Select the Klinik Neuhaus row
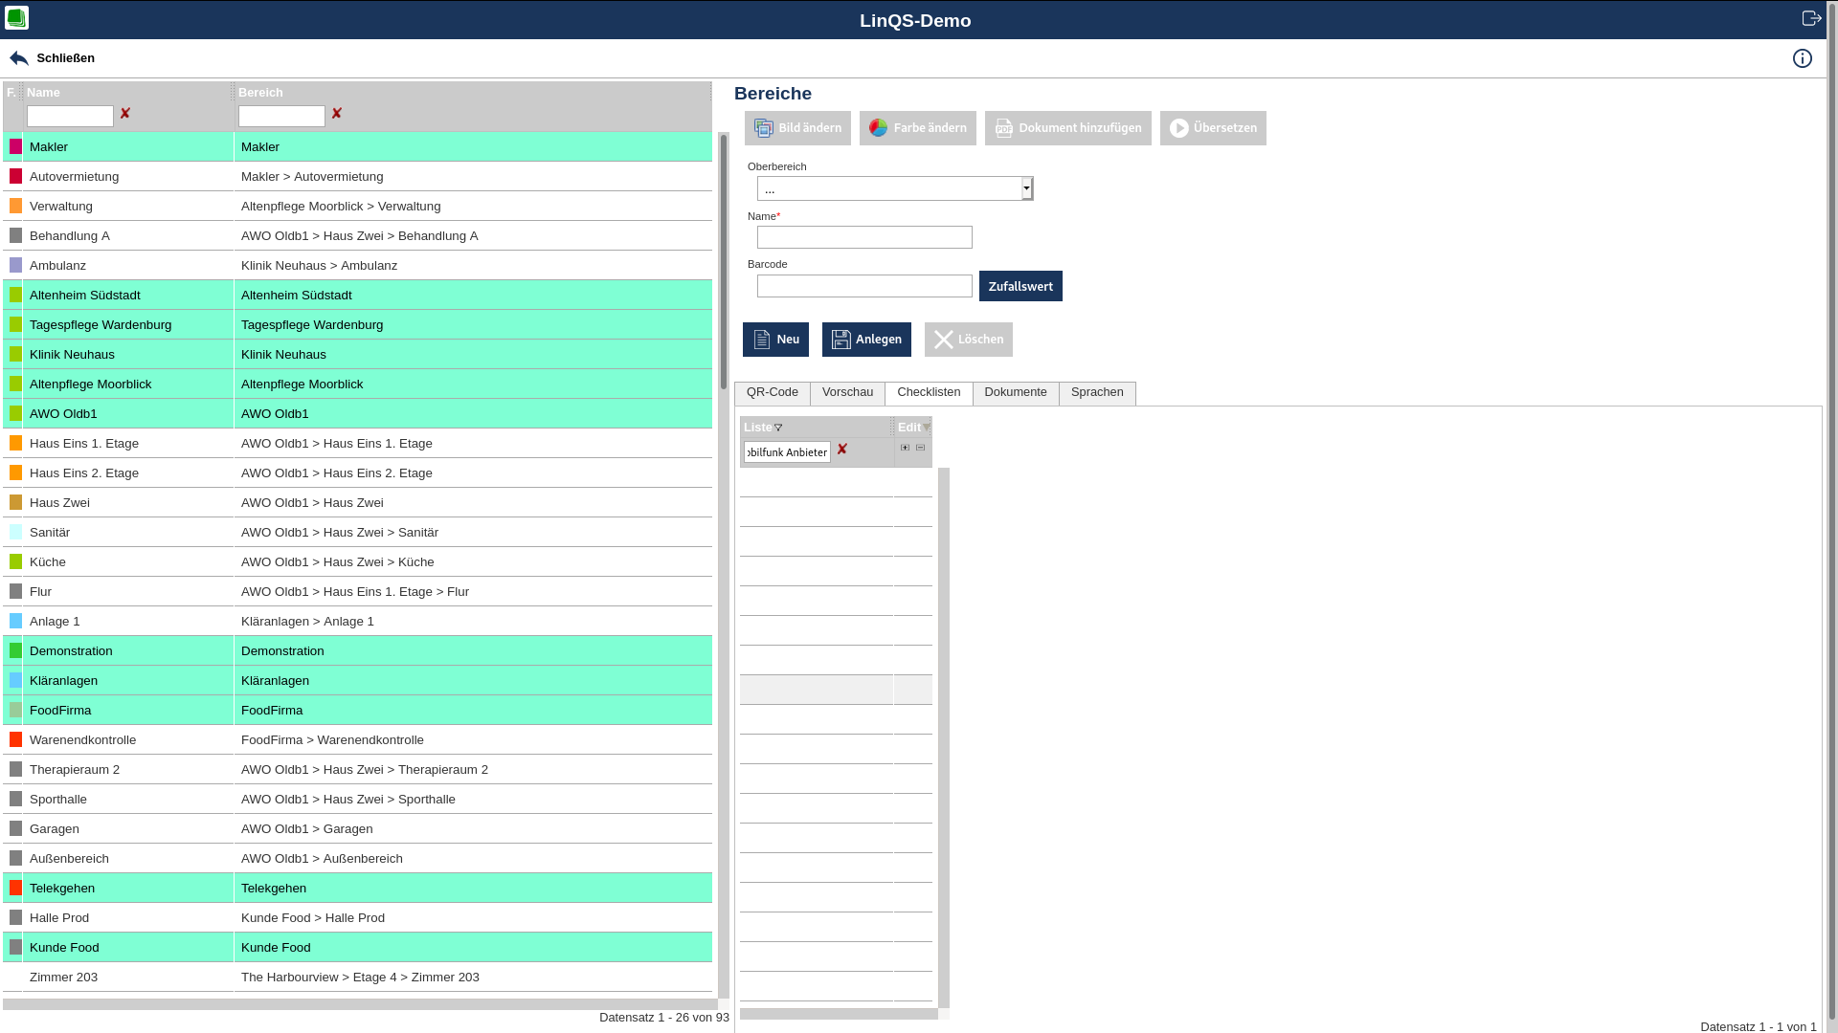 coord(72,355)
